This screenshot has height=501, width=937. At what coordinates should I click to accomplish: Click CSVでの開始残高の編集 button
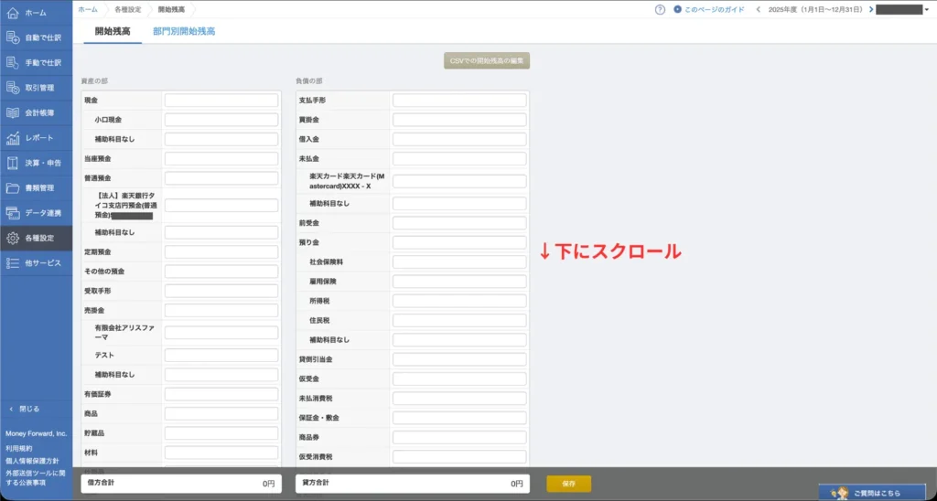point(487,61)
